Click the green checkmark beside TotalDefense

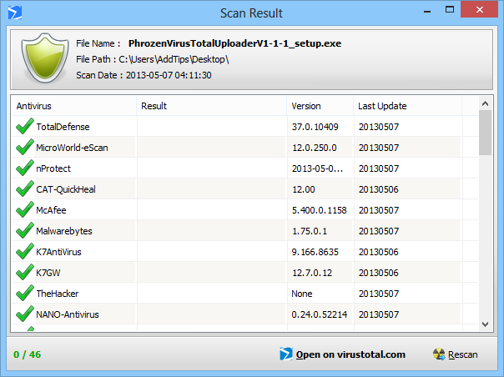pos(25,126)
